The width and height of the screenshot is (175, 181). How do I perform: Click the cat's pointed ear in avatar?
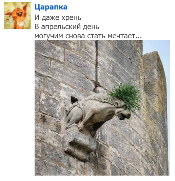(x=25, y=7)
